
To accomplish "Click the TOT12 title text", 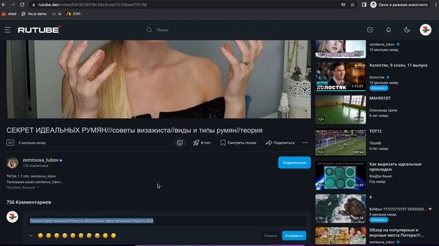I will tap(375, 131).
